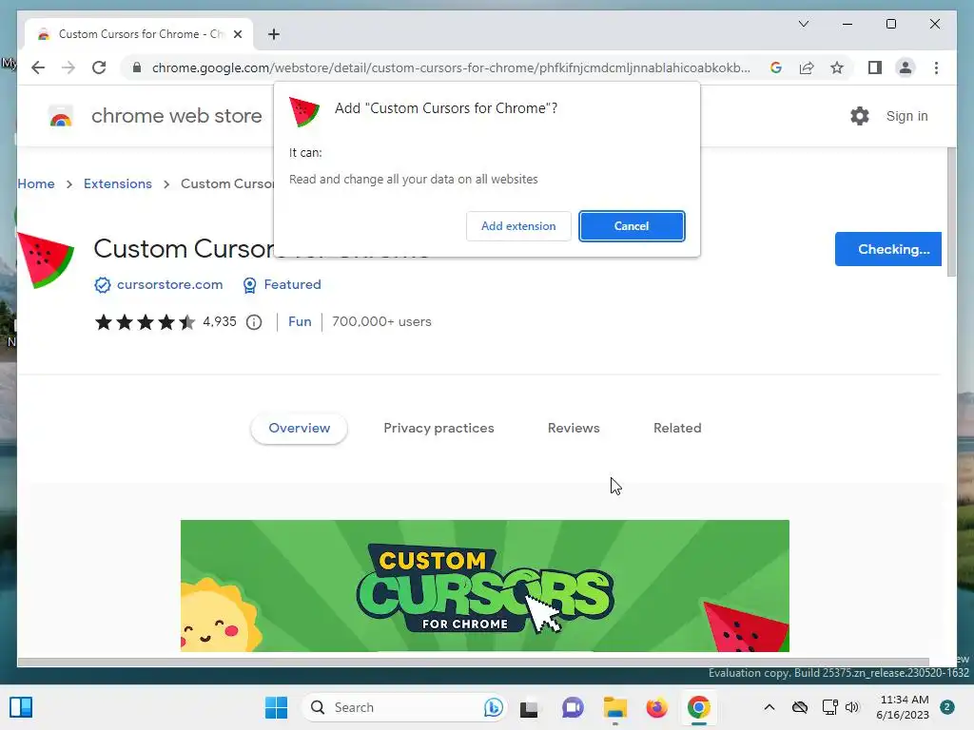Screen dimensions: 974x730
Task: Click the forward navigation arrow
Action: point(68,67)
